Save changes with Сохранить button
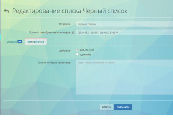The width and height of the screenshot is (173, 136). click(x=123, y=107)
